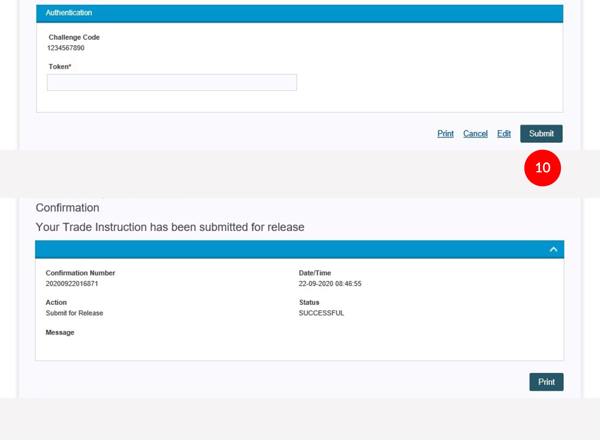This screenshot has width=600, height=440.
Task: Collapse the confirmation panel with chevron icon
Action: (553, 249)
